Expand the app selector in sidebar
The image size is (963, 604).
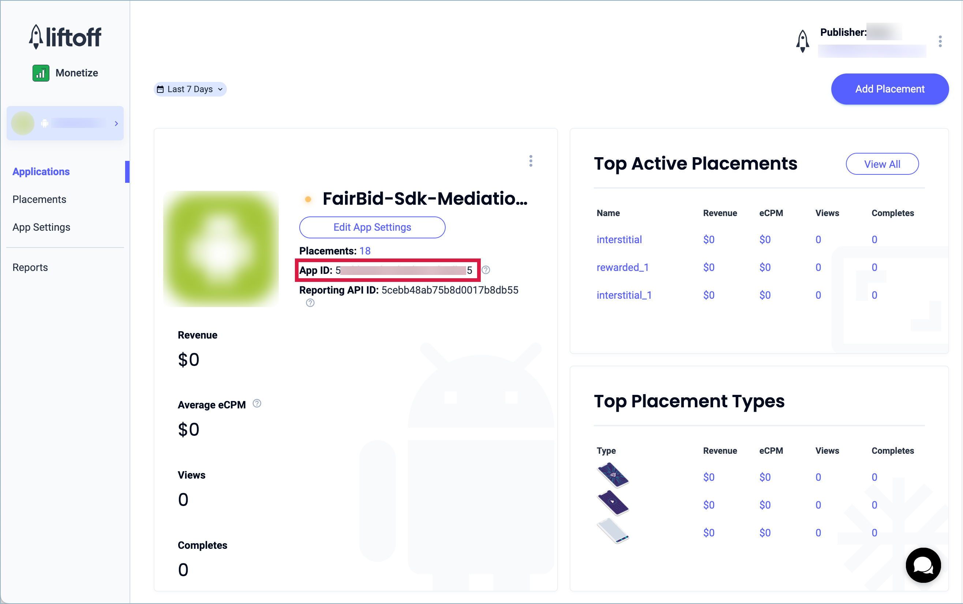tap(65, 124)
